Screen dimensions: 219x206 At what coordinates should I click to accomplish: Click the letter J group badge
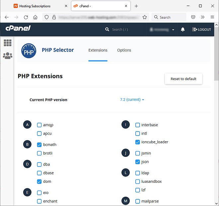click(x=125, y=153)
